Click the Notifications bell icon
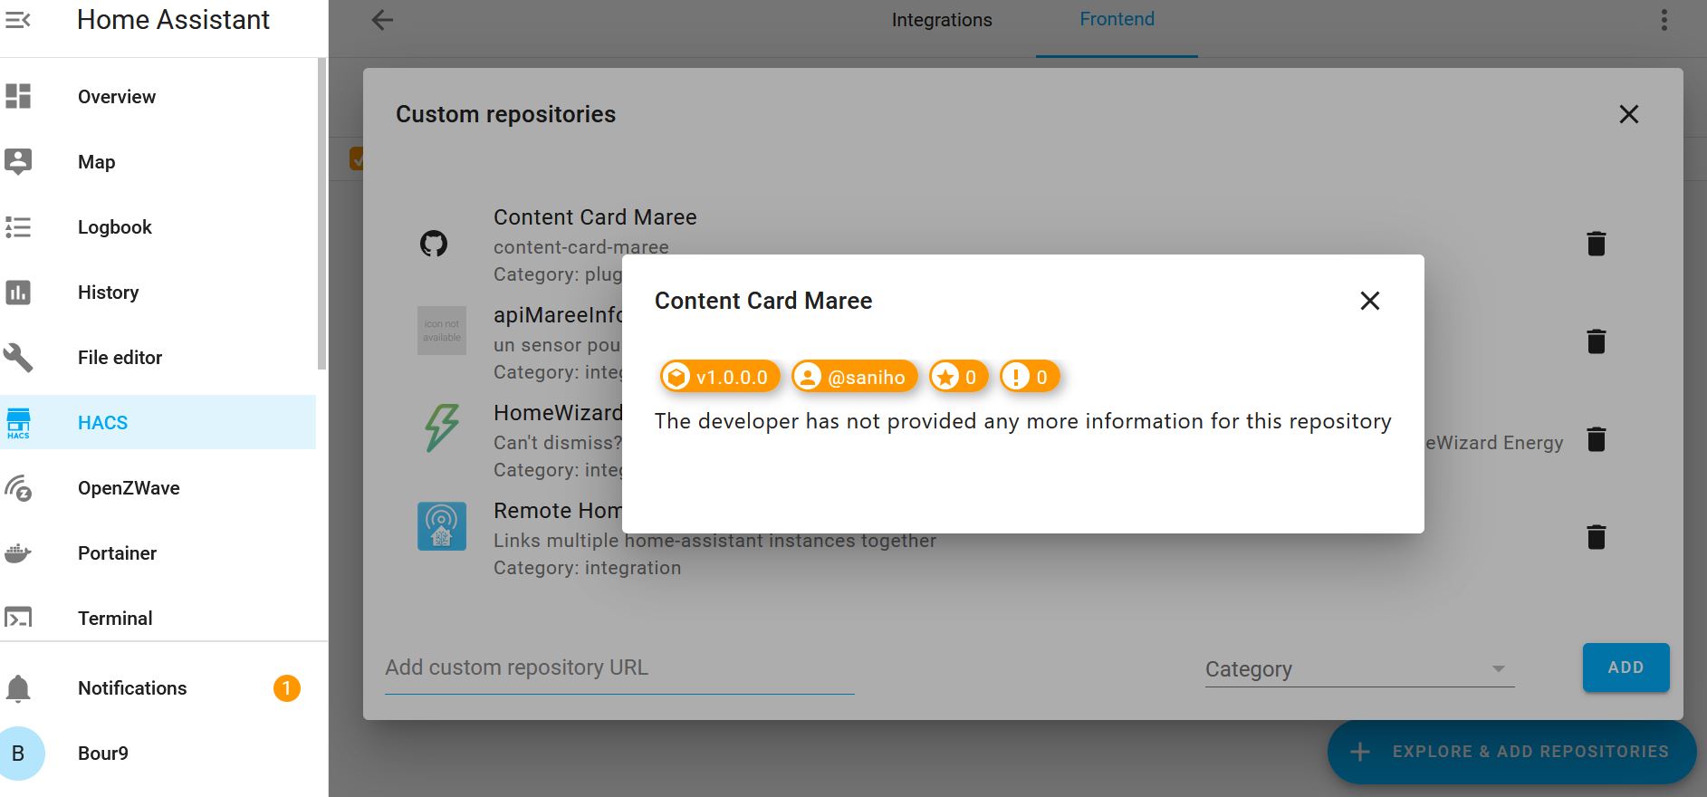This screenshot has height=797, width=1707. tap(18, 688)
